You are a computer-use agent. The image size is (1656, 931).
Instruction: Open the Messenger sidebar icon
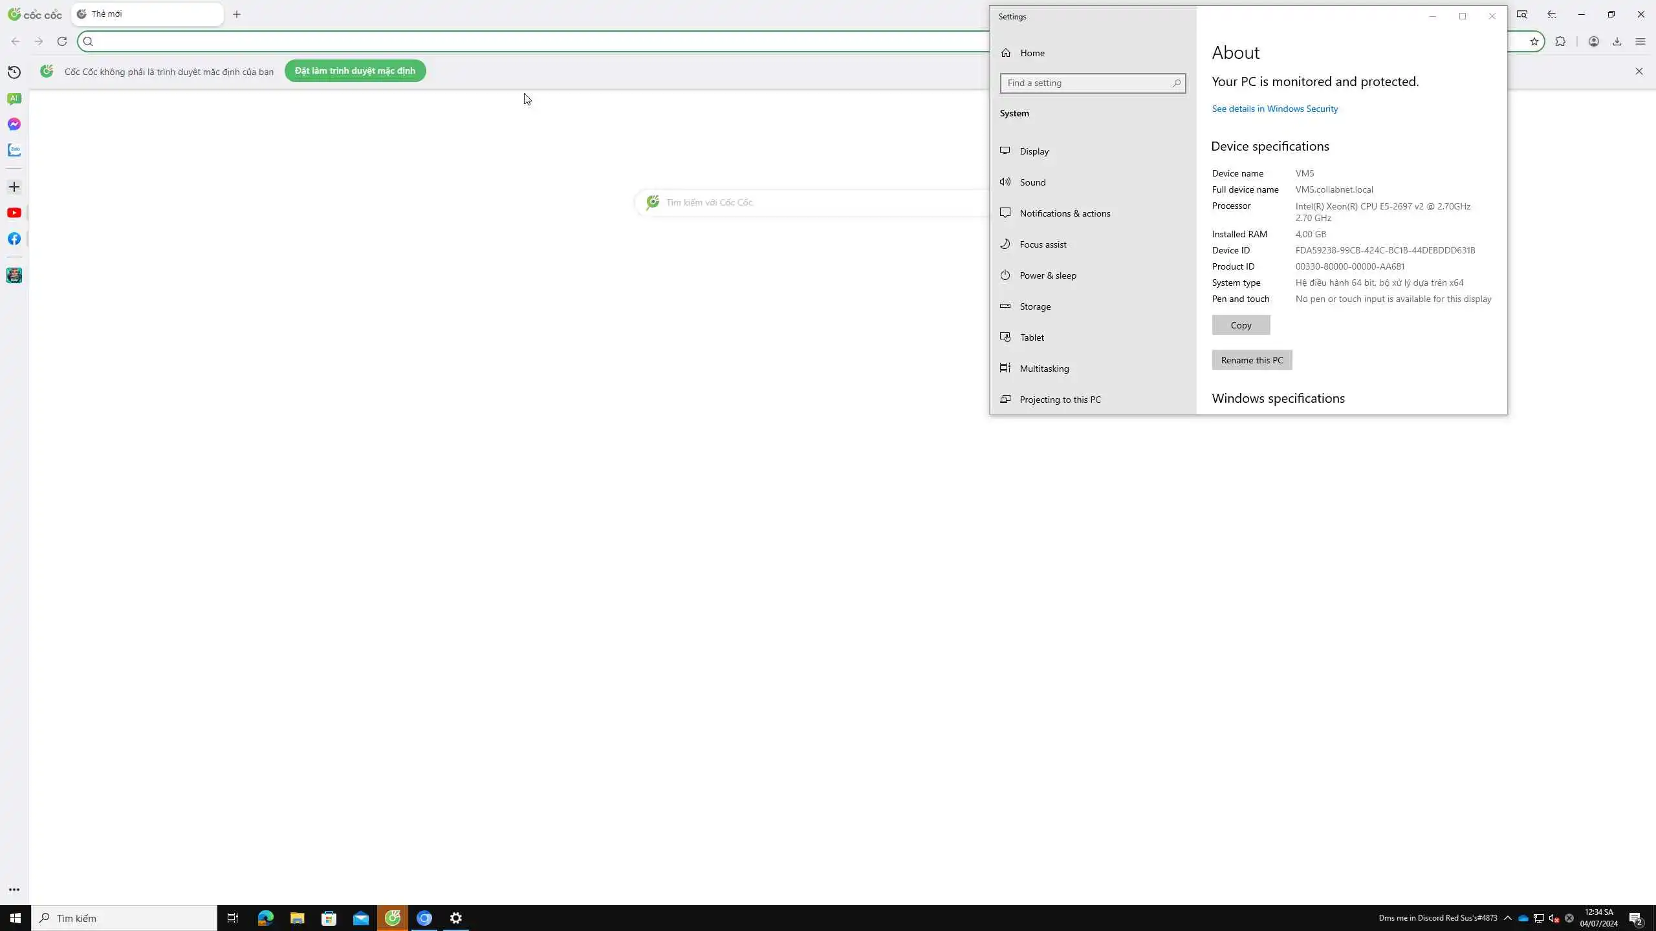pos(14,124)
